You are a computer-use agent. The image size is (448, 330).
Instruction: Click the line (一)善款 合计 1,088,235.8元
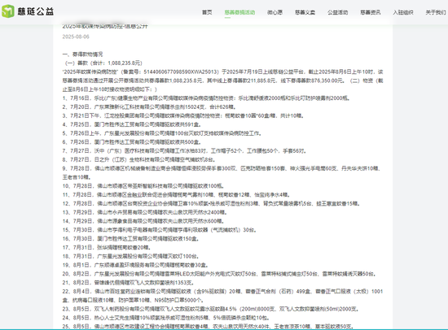click(103, 63)
